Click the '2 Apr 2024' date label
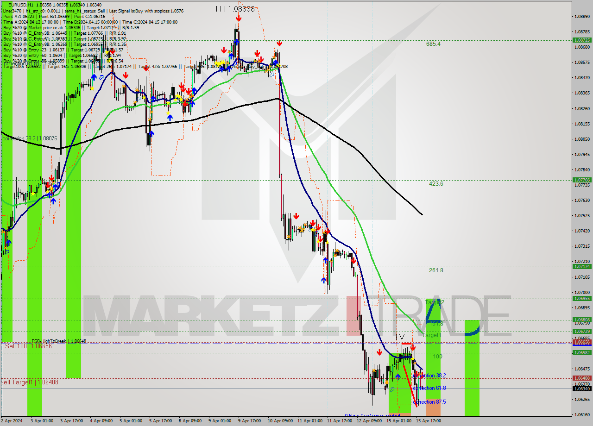 click(12, 421)
